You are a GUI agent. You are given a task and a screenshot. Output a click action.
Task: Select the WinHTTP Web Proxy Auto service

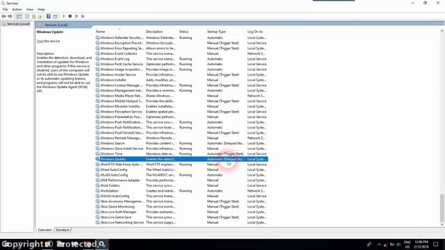(181, 165)
